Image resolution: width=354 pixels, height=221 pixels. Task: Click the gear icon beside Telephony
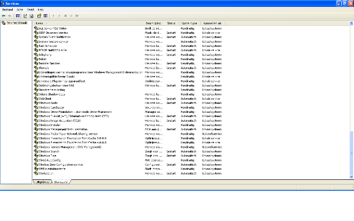coord(36,55)
